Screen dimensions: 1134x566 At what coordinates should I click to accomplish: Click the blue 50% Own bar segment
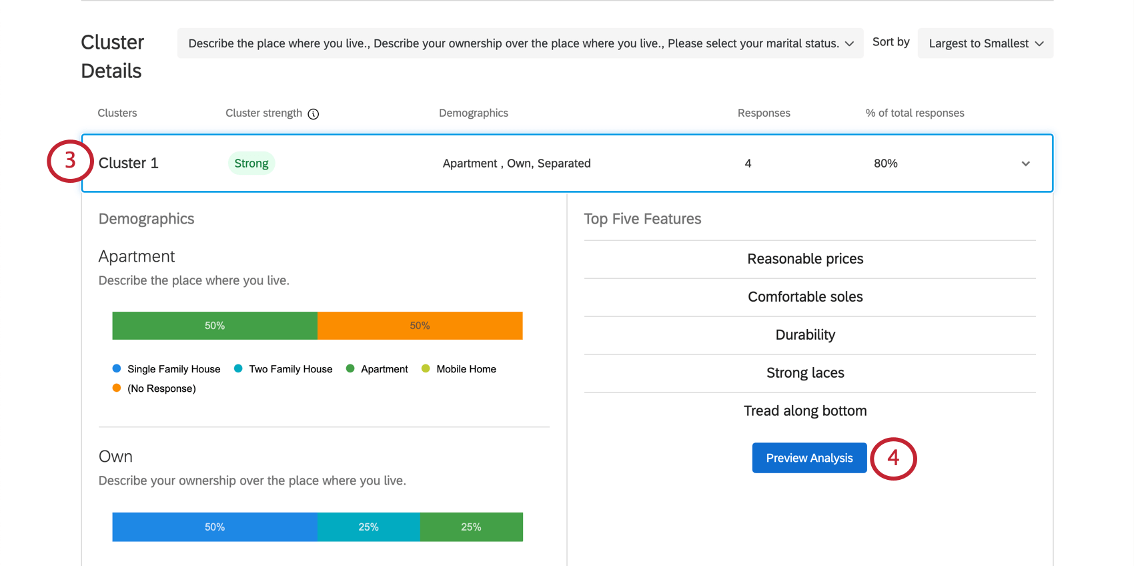215,527
